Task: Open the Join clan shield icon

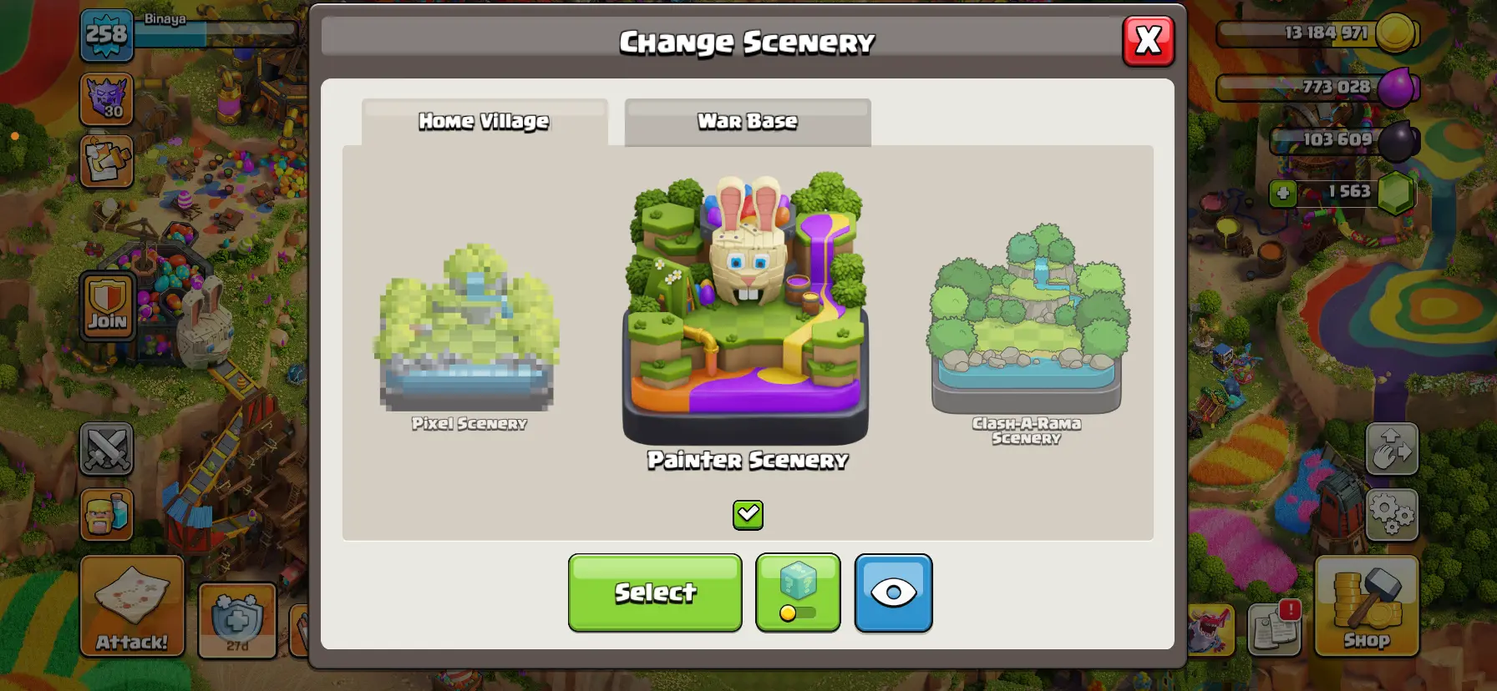Action: tap(108, 305)
